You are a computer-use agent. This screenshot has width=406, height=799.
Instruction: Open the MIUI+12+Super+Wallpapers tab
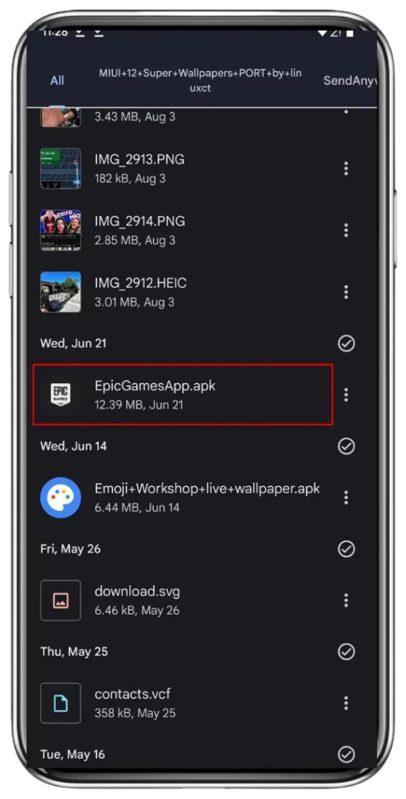[x=200, y=80]
